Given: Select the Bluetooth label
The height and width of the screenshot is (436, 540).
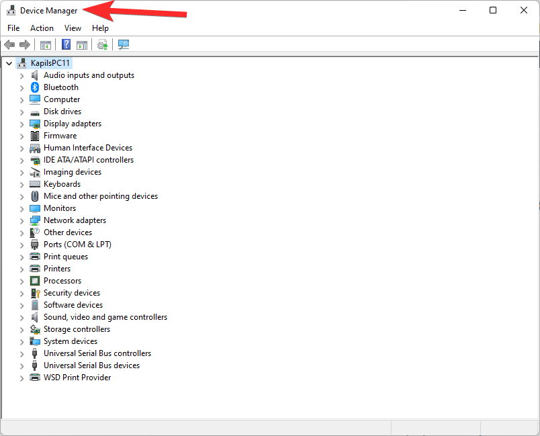Looking at the screenshot, I should (61, 87).
